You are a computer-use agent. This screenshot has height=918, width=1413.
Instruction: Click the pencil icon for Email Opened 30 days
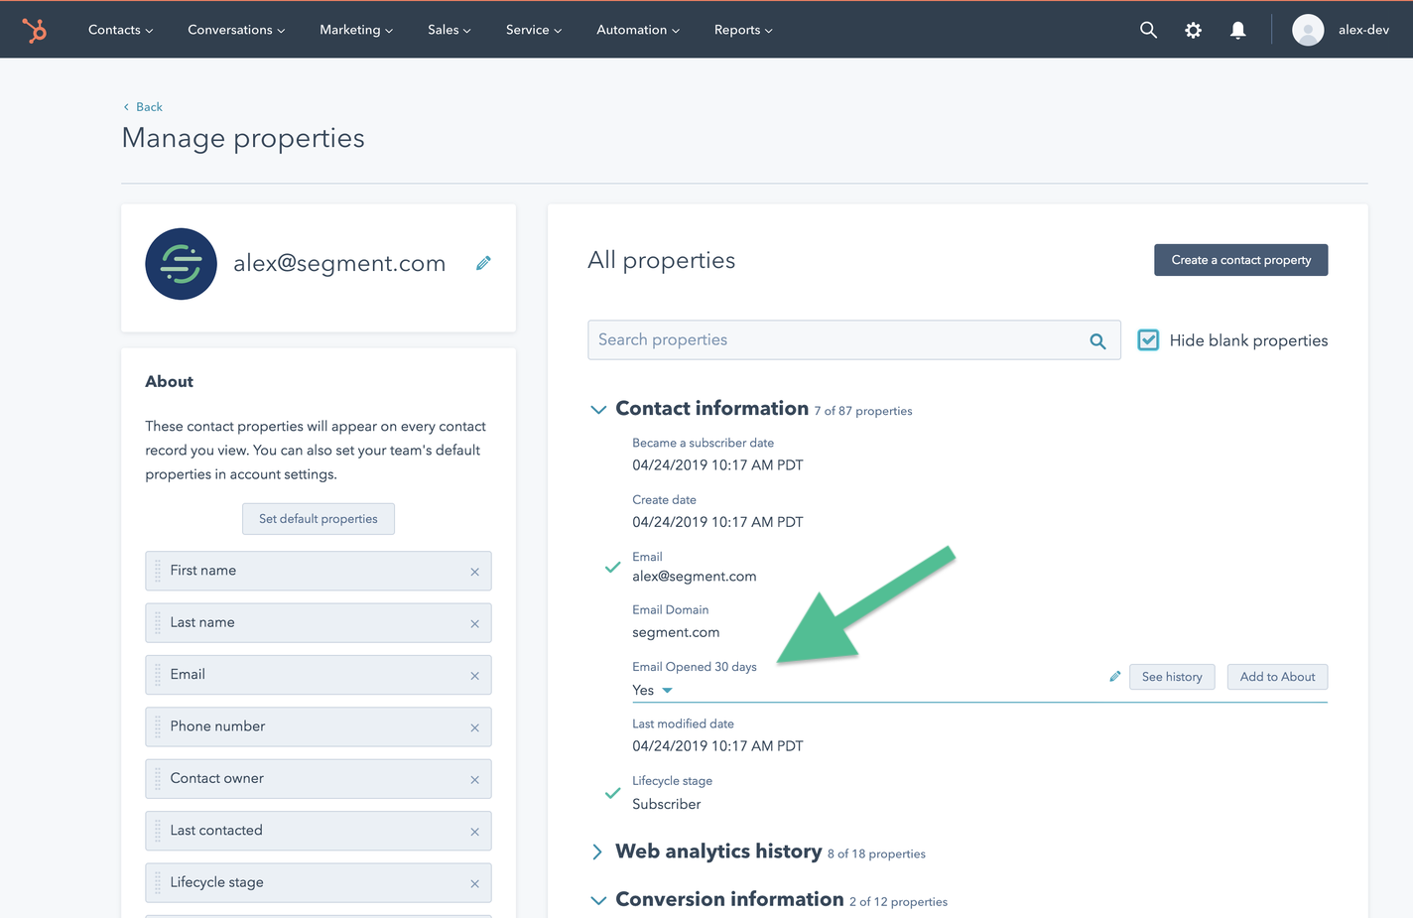click(1114, 676)
